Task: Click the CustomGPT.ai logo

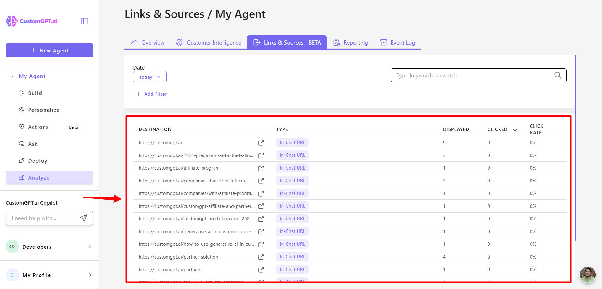Action: click(x=31, y=21)
